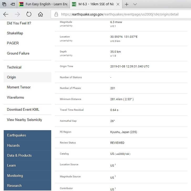Screen dimensions: 191x191
Task: Expand the Technical section heading
Action: [x=14, y=67]
